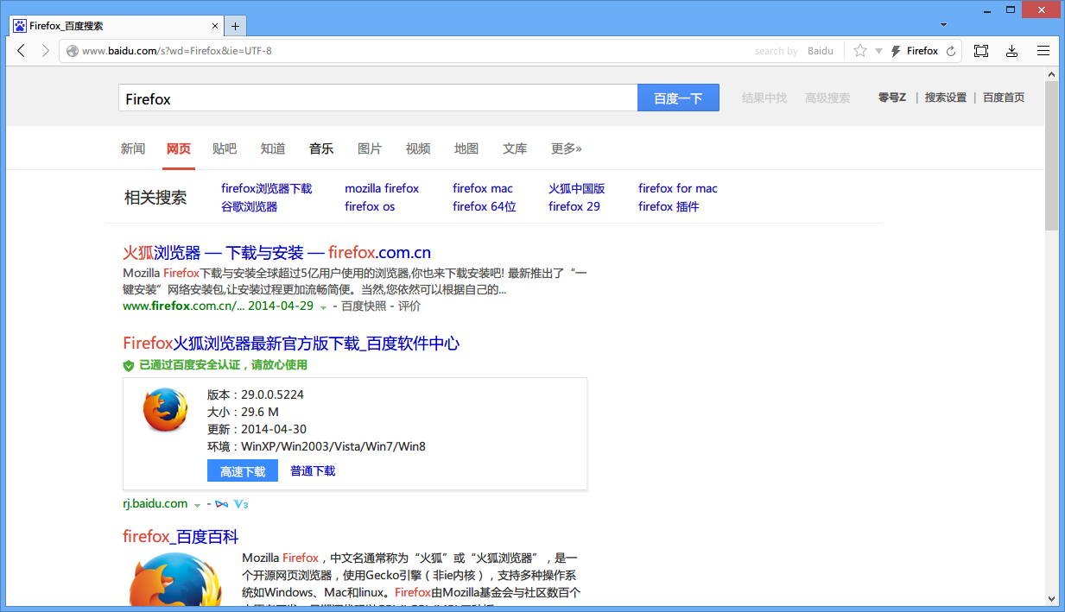Switch to the 图片 tab
This screenshot has width=1065, height=612.
(x=370, y=148)
